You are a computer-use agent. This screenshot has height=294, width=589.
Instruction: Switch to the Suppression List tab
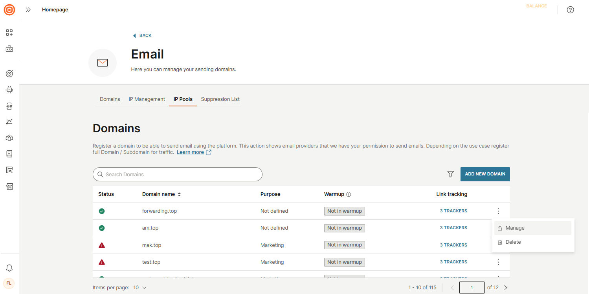pyautogui.click(x=220, y=99)
